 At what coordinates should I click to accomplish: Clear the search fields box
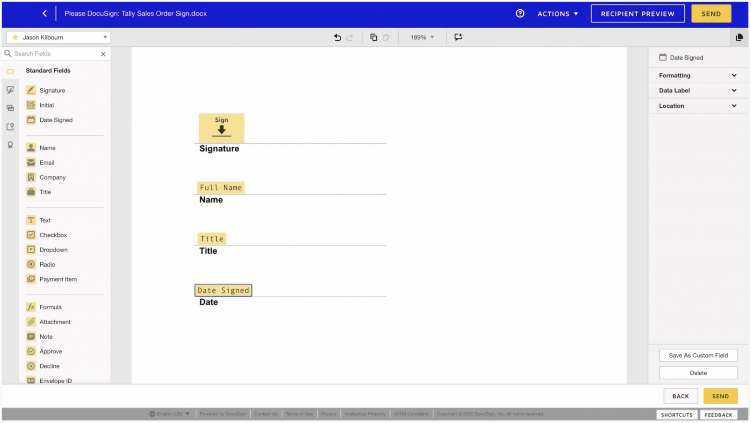tap(103, 54)
